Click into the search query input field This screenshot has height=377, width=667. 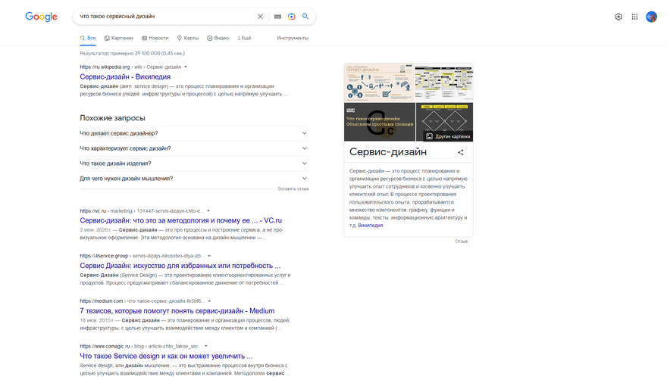[x=166, y=17]
